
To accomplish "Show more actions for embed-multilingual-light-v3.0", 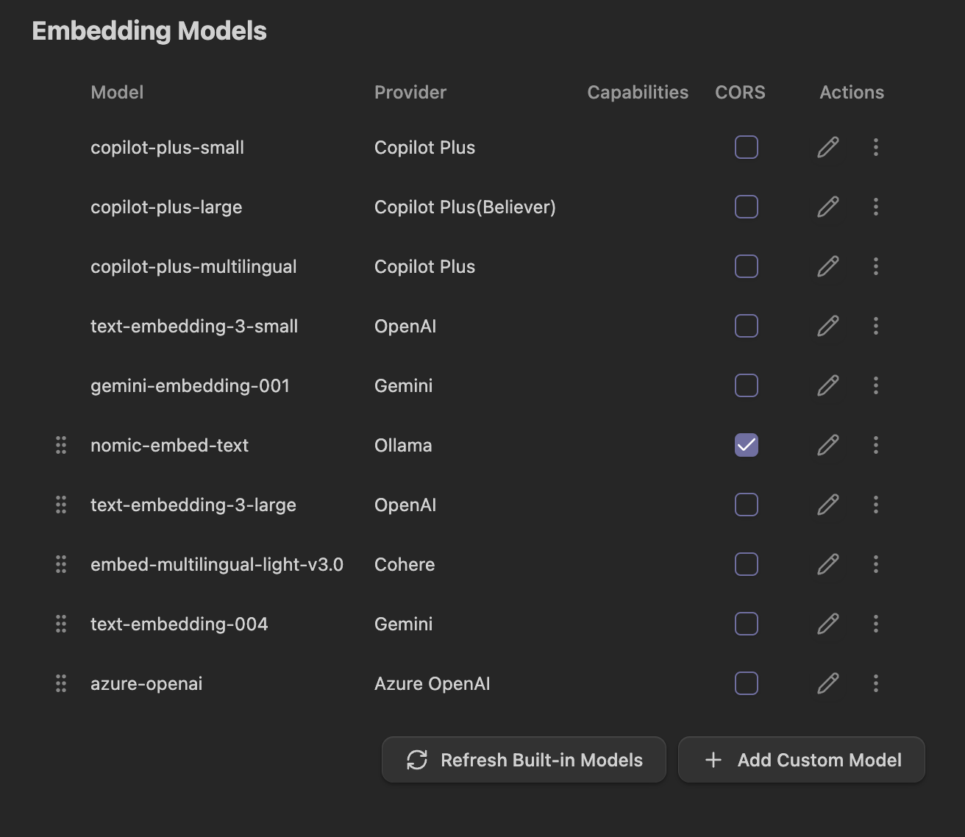I will 875,564.
